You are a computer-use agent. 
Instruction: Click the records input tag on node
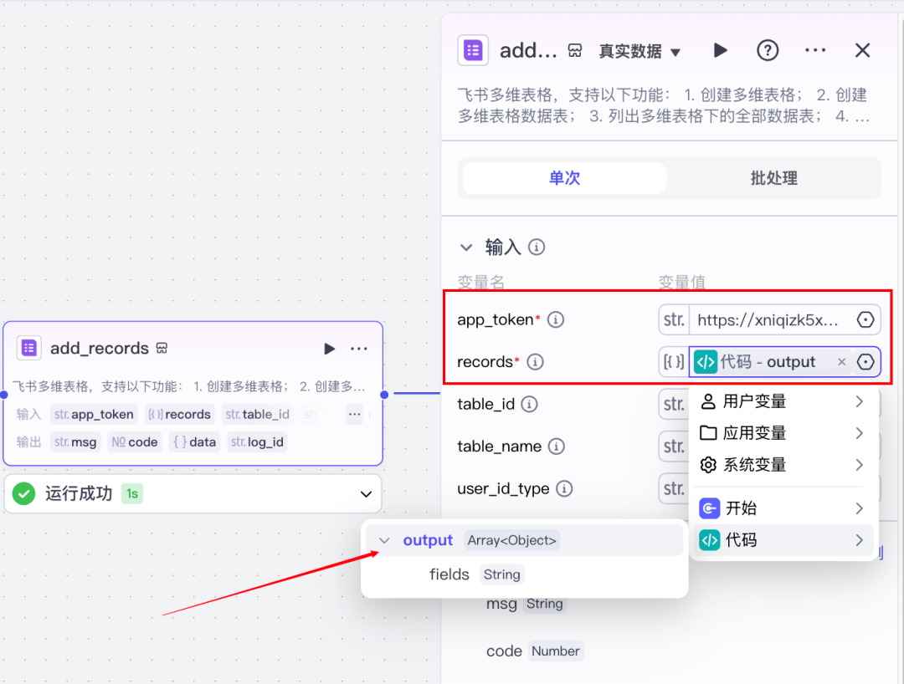[x=179, y=414]
